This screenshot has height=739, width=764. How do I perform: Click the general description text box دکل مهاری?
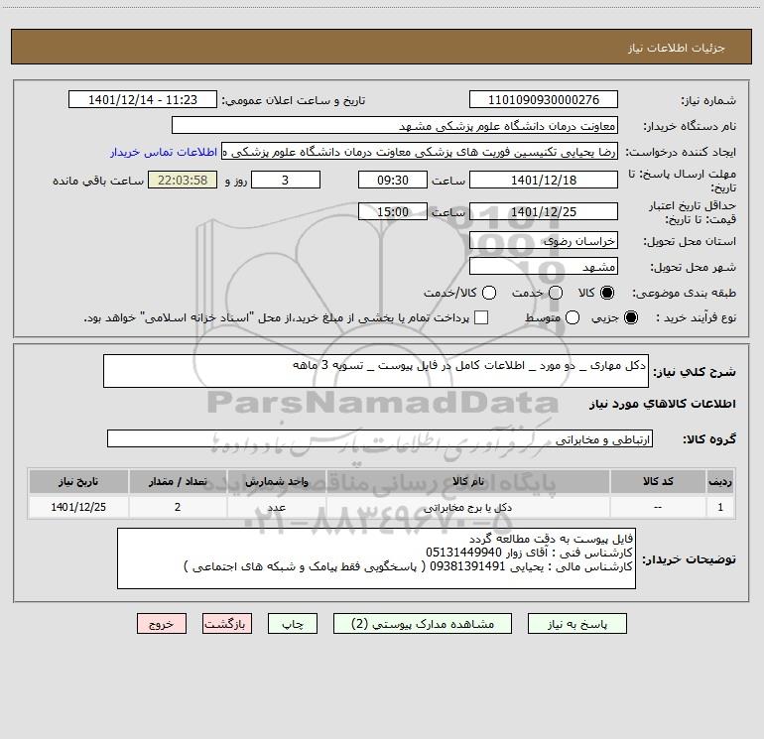click(x=376, y=371)
